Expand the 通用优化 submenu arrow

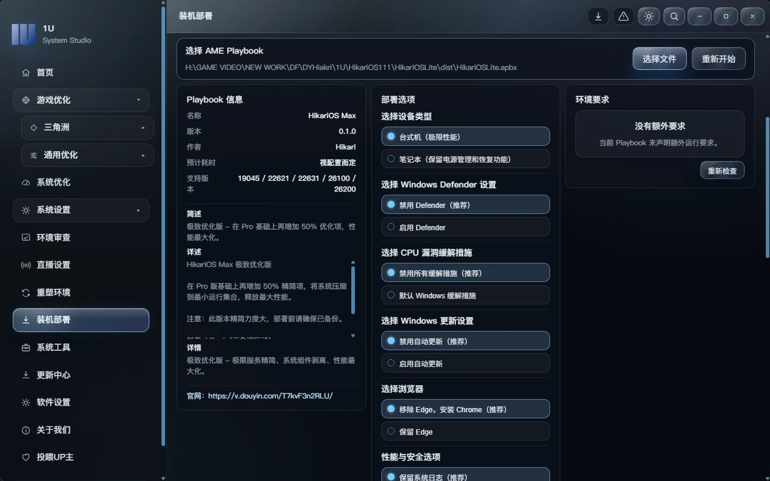[x=143, y=156]
